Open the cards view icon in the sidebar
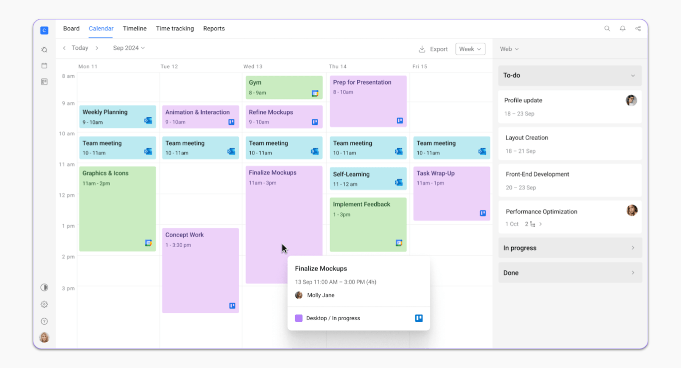The height and width of the screenshot is (368, 681). click(x=44, y=82)
